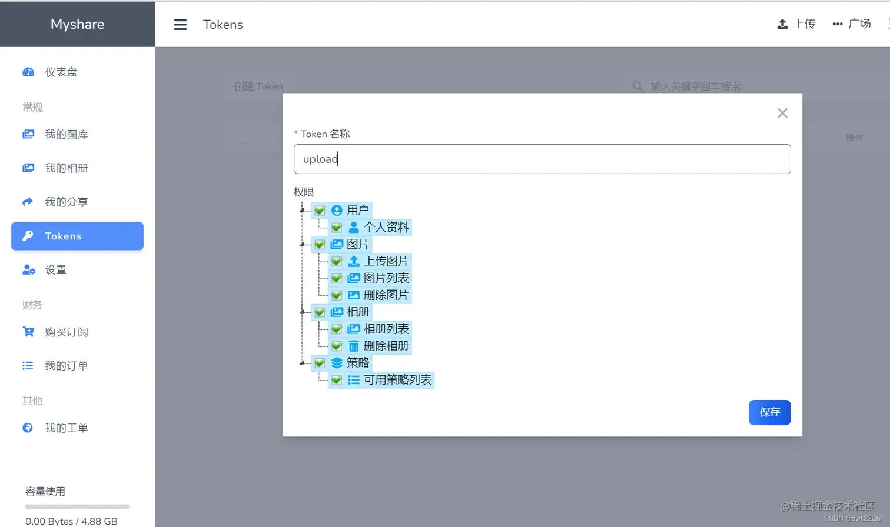The height and width of the screenshot is (527, 890).
Task: Click the 我的工单 globe icon
Action: [x=28, y=428]
